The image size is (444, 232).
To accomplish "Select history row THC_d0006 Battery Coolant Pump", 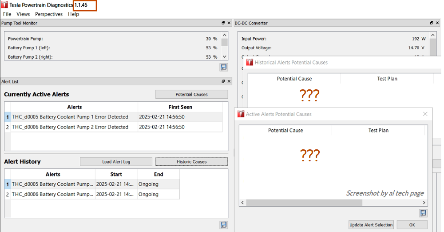I will pyautogui.click(x=52, y=194).
